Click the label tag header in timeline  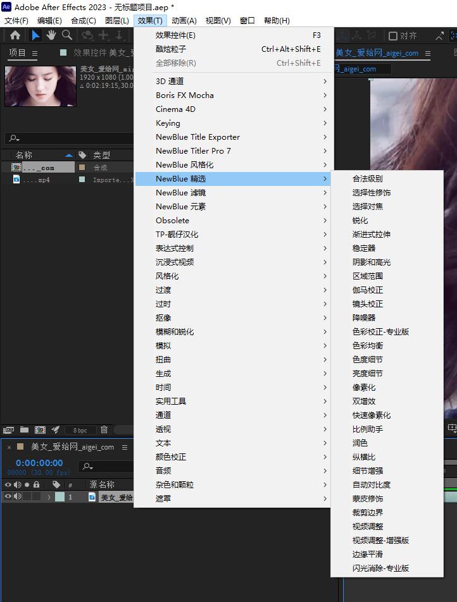tap(56, 484)
